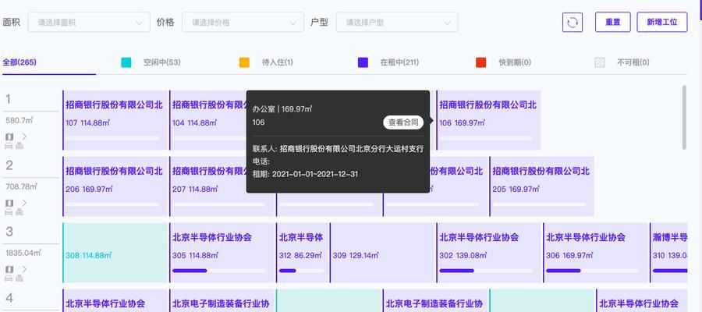Open floor 4 first 北京电子制造装备行业协 card
This screenshot has height=312, width=702.
222,300
